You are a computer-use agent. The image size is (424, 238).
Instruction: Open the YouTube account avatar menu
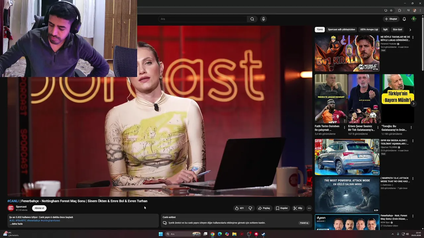coord(414,19)
